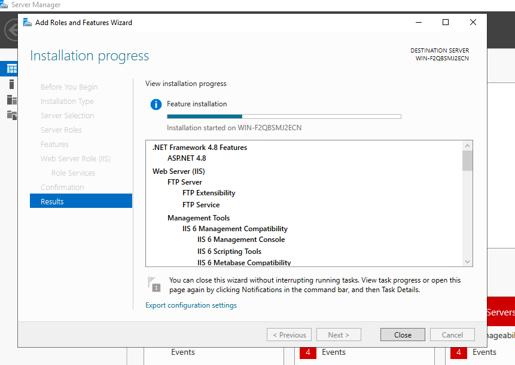Click 'IIS 6 Scripting Tools' entry
Viewport: 515px width, 365px height.
(229, 251)
